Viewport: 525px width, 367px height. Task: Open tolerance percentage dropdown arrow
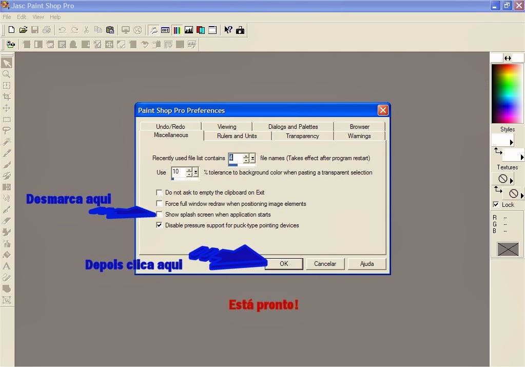[x=196, y=172]
